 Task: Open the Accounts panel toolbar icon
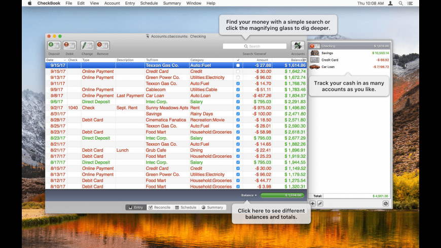point(298,45)
